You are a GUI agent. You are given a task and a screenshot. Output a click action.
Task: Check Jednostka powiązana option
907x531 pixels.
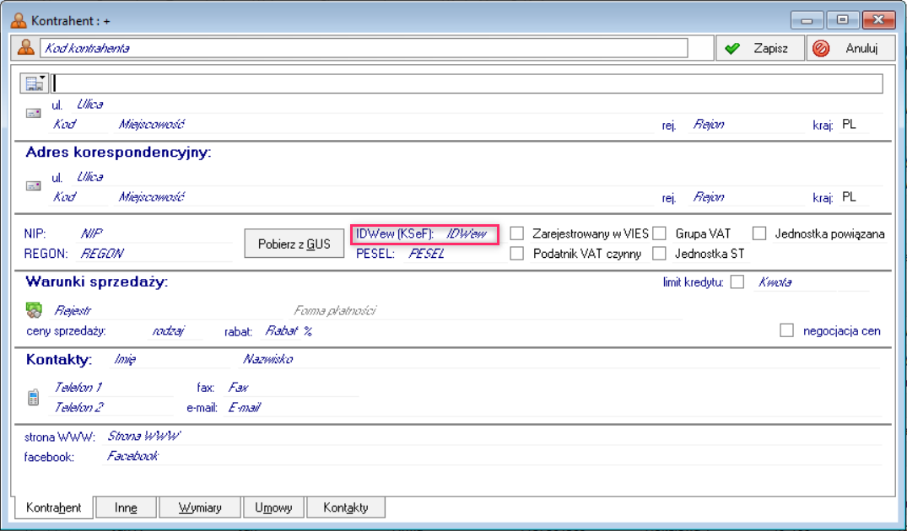759,233
